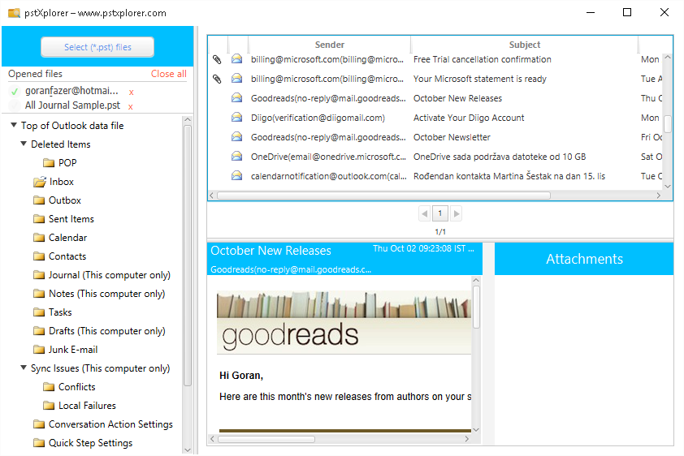The height and width of the screenshot is (456, 684).
Task: Select the All Journal Sample.pst opened file
Action: (72, 105)
